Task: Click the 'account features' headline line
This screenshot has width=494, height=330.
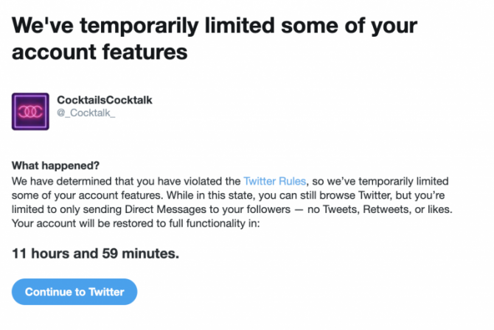Action: pyautogui.click(x=100, y=52)
